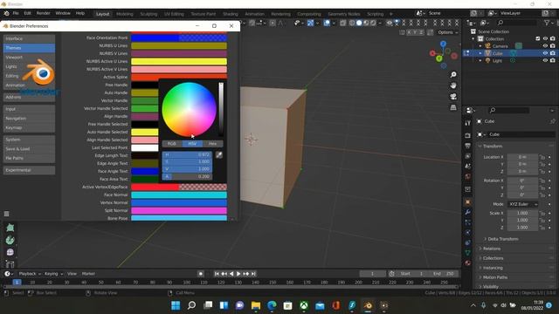
Task: Switch perspective/orthographic grid icon in viewport
Action: (453, 107)
